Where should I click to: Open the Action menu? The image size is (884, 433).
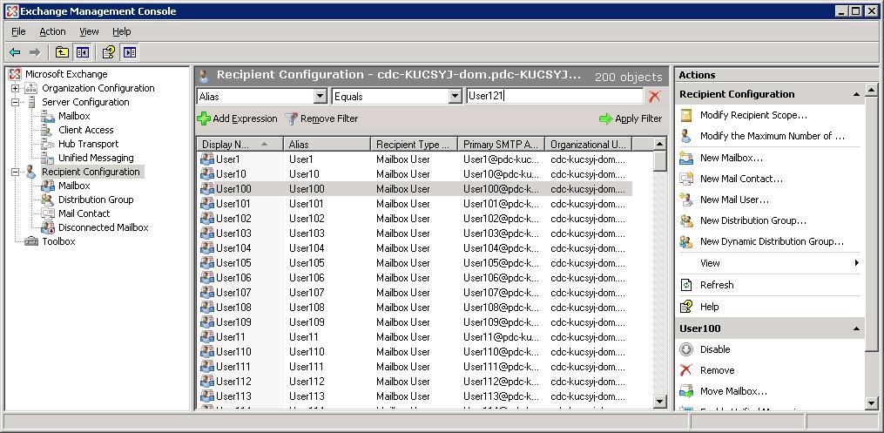coord(52,31)
